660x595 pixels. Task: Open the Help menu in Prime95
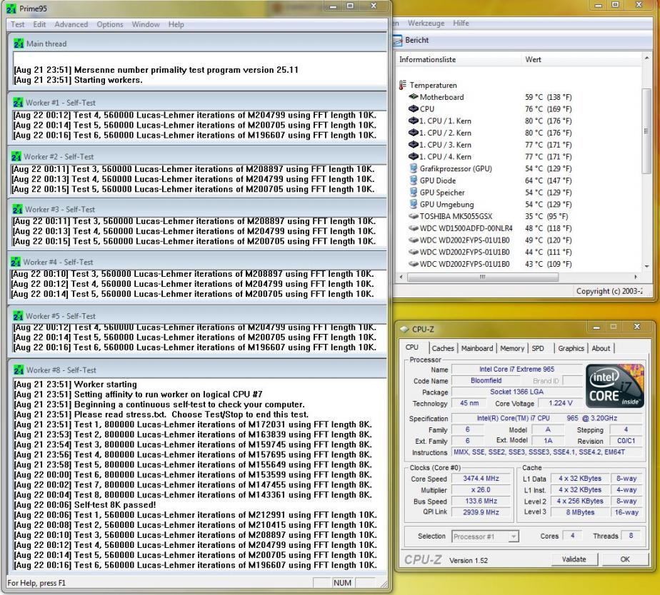point(176,24)
